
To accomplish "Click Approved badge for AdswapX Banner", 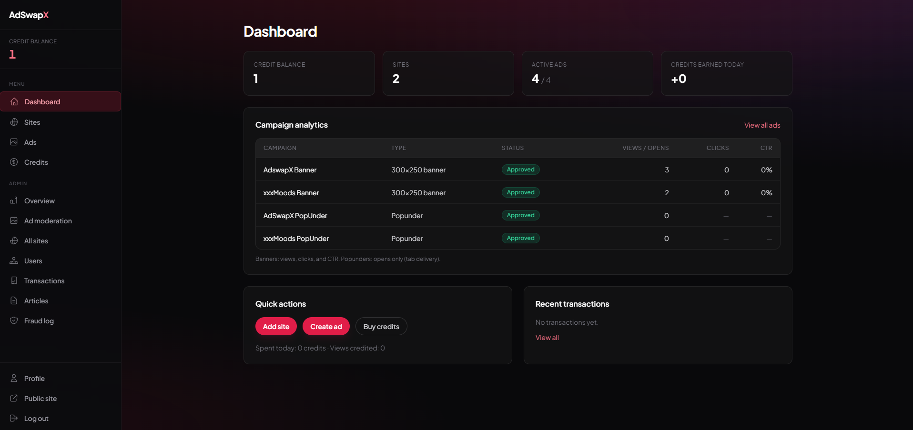I will tap(520, 170).
